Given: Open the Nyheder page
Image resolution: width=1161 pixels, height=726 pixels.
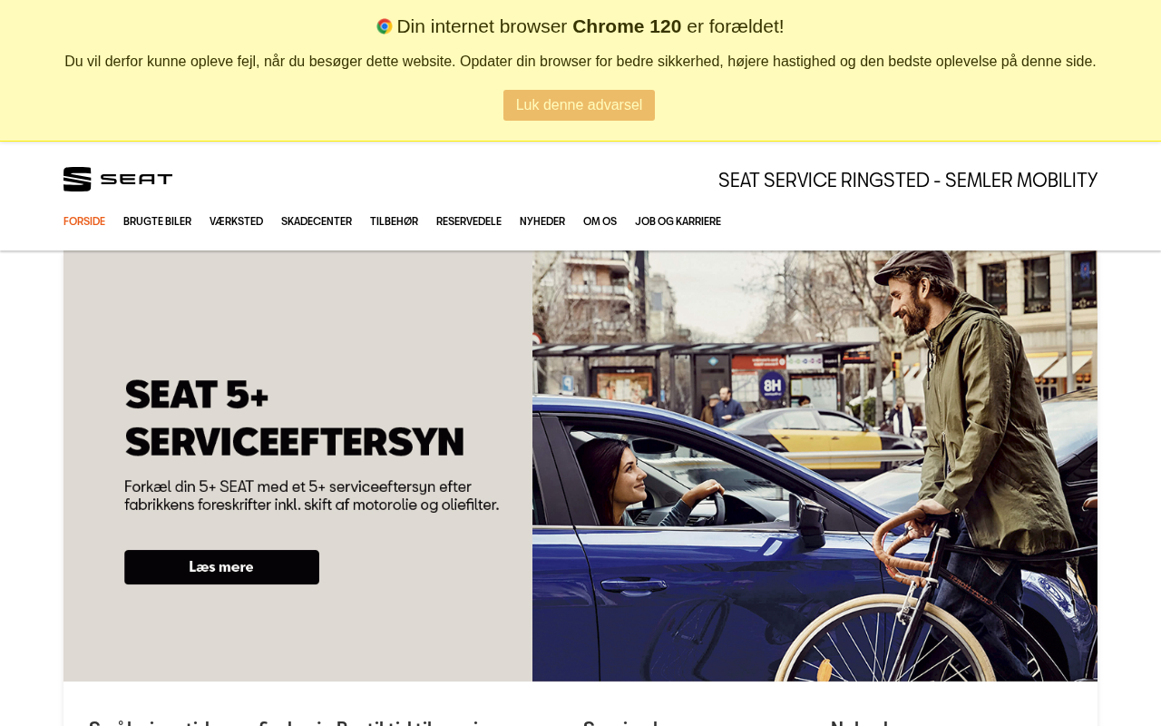Looking at the screenshot, I should click(x=542, y=221).
